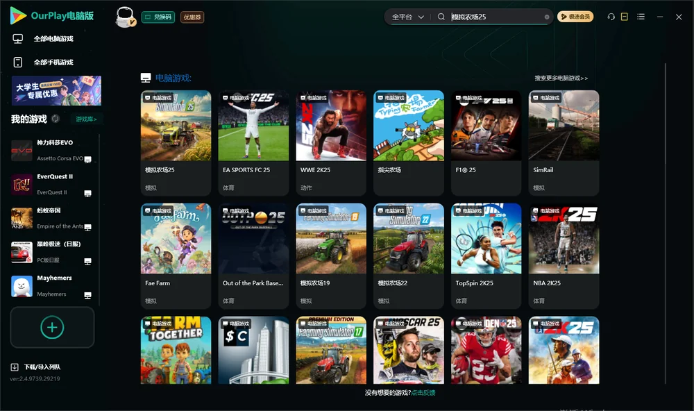This screenshot has width=694, height=411.
Task: Open the 模拟农场22 game card
Action: [409, 256]
